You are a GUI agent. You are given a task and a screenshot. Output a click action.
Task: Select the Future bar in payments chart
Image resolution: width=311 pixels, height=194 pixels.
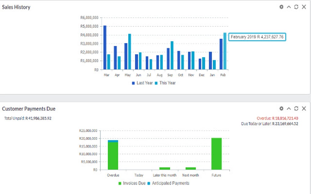[x=216, y=154]
